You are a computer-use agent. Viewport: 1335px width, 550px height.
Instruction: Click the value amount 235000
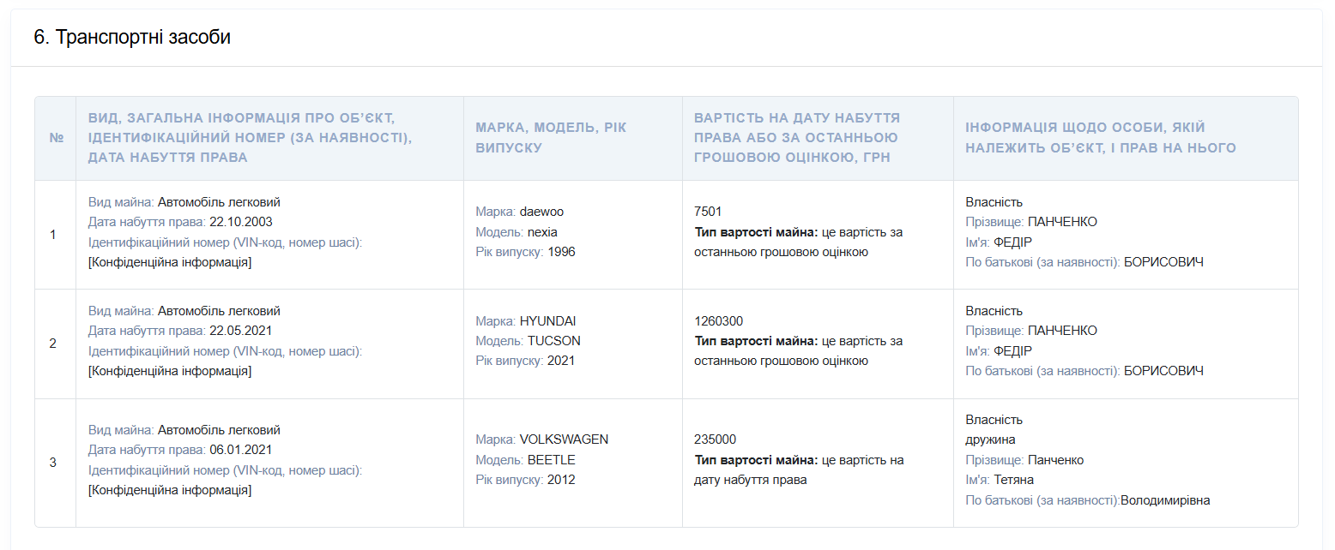coord(715,439)
